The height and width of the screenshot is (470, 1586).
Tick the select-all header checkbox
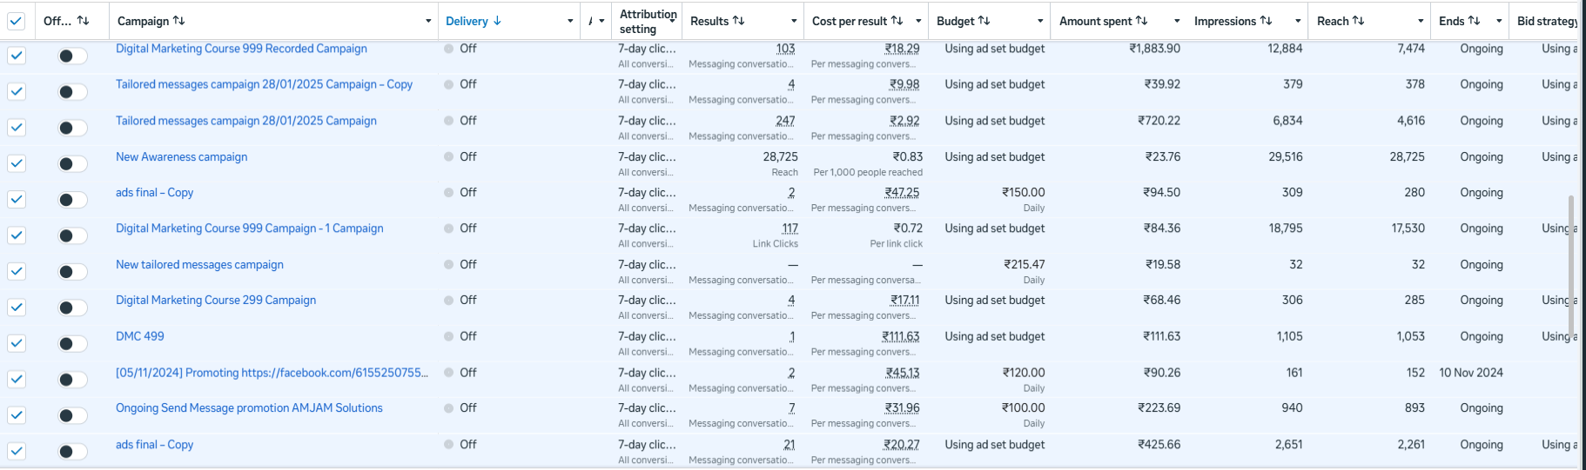tap(16, 21)
